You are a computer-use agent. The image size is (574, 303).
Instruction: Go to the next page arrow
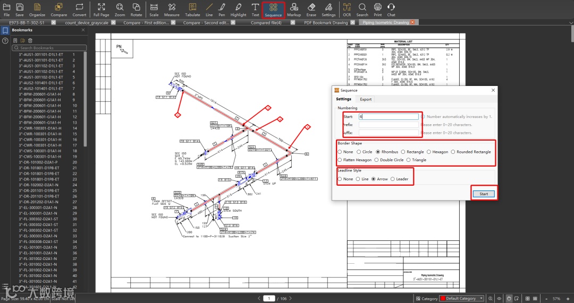(291, 298)
